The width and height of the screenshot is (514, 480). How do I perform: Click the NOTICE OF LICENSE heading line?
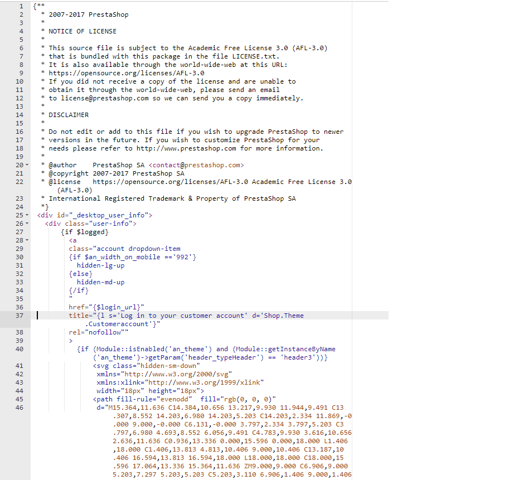tap(83, 31)
